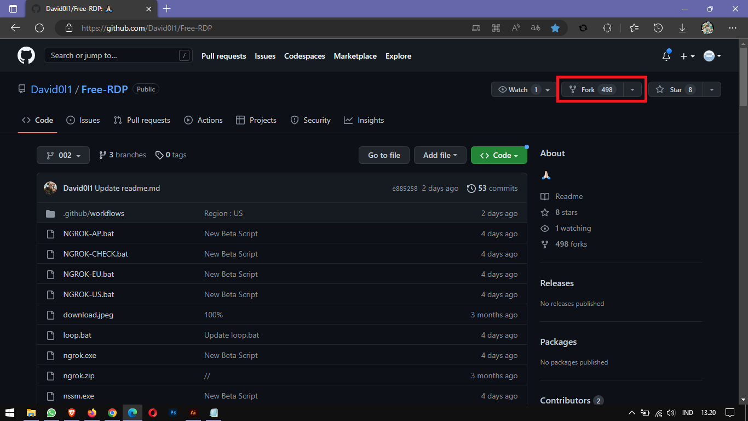748x421 pixels.
Task: Switch to the Projects tab
Action: (x=256, y=120)
